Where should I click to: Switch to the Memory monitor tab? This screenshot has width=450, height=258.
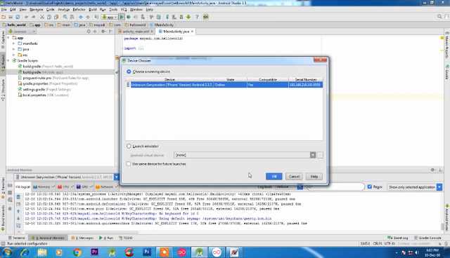[44, 186]
